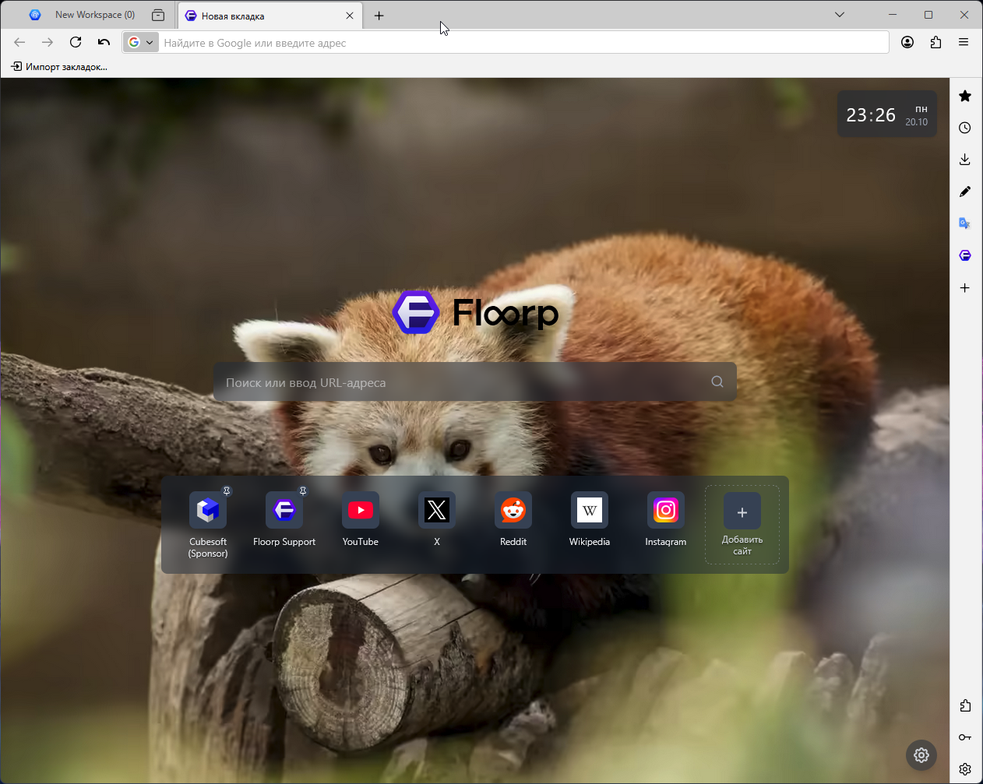The height and width of the screenshot is (784, 983).
Task: Open the bookmarks star sidebar panel
Action: [x=965, y=96]
